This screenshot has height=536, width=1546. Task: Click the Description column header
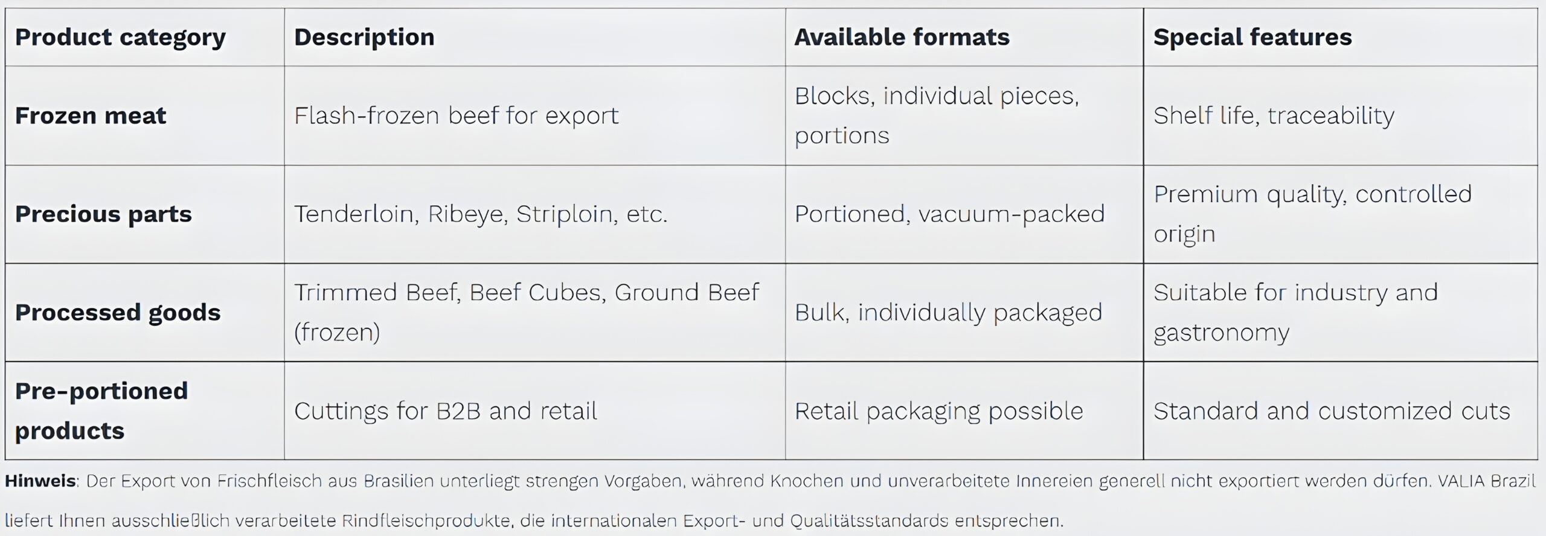point(364,37)
